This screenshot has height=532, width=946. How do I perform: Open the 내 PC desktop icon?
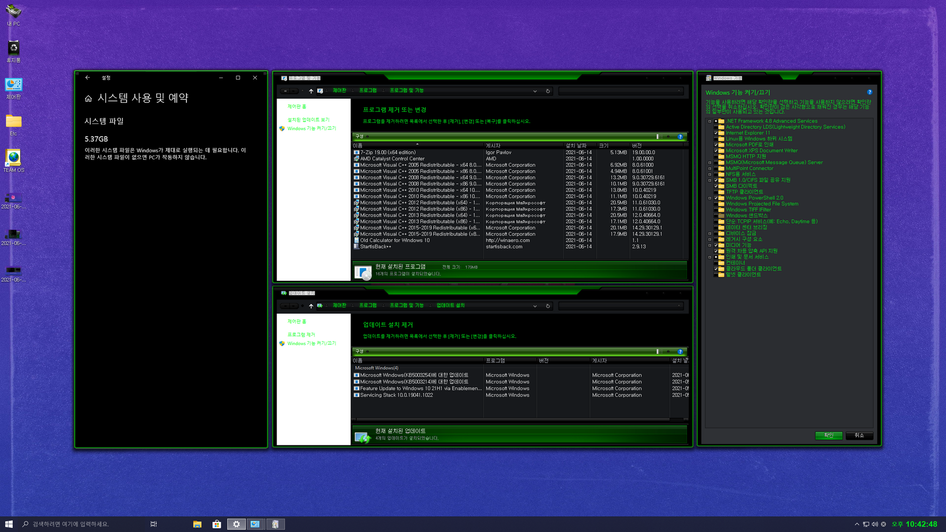point(13,15)
